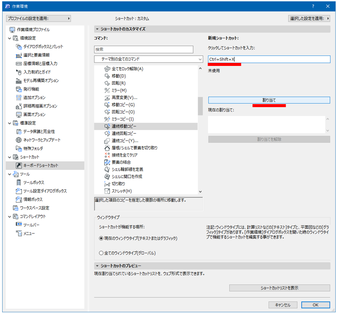The width and height of the screenshot is (337, 314).
Task: Open 特殊フォルダ settings page
Action: pos(30,148)
